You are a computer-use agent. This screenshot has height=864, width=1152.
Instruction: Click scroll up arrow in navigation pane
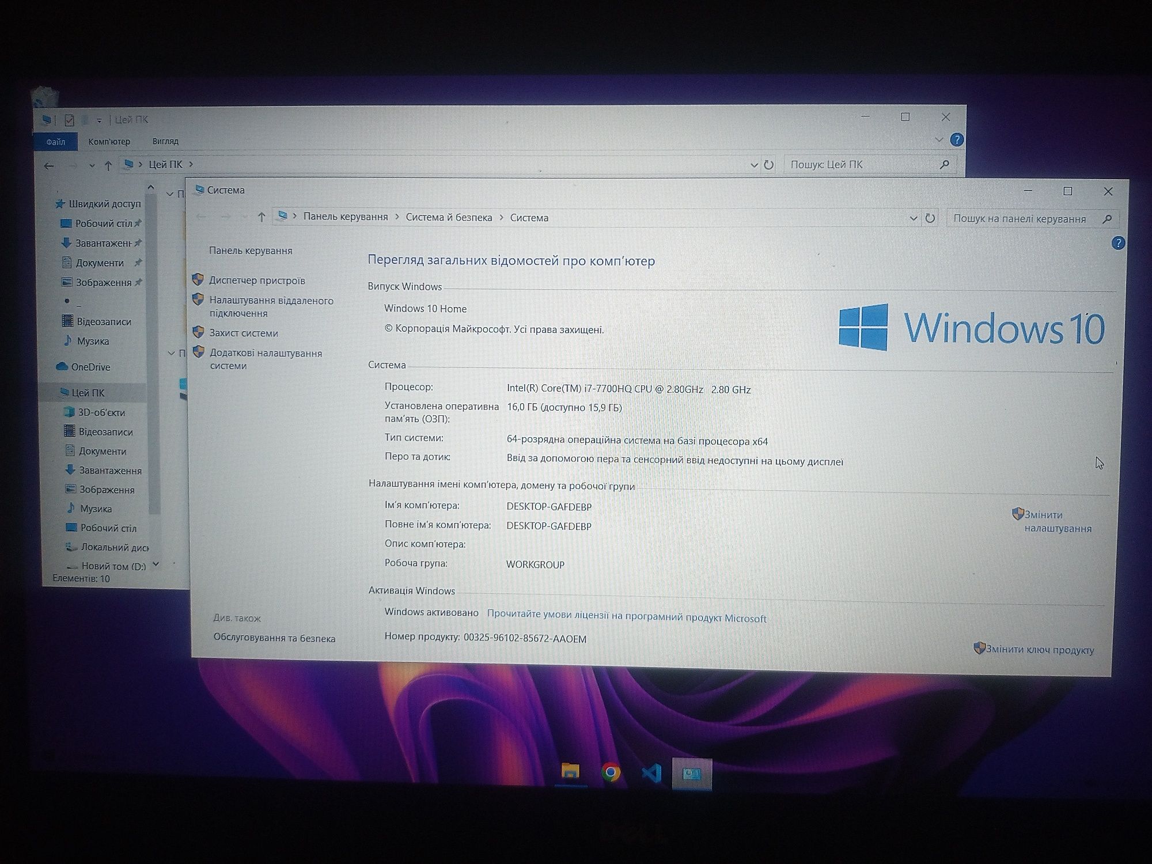pos(151,187)
